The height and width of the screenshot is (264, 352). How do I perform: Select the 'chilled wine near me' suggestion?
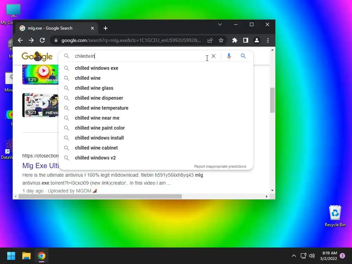pos(156,118)
